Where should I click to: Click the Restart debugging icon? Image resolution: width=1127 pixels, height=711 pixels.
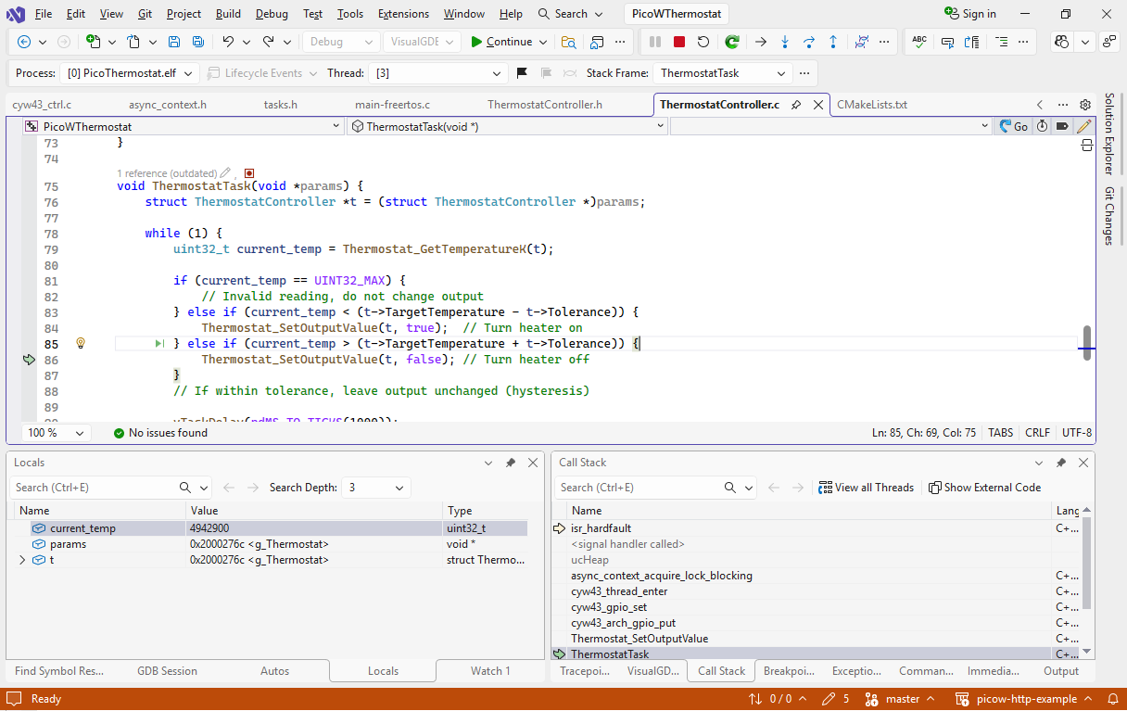pos(703,42)
